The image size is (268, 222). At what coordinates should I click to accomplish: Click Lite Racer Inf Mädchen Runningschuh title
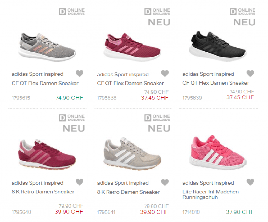point(210,194)
